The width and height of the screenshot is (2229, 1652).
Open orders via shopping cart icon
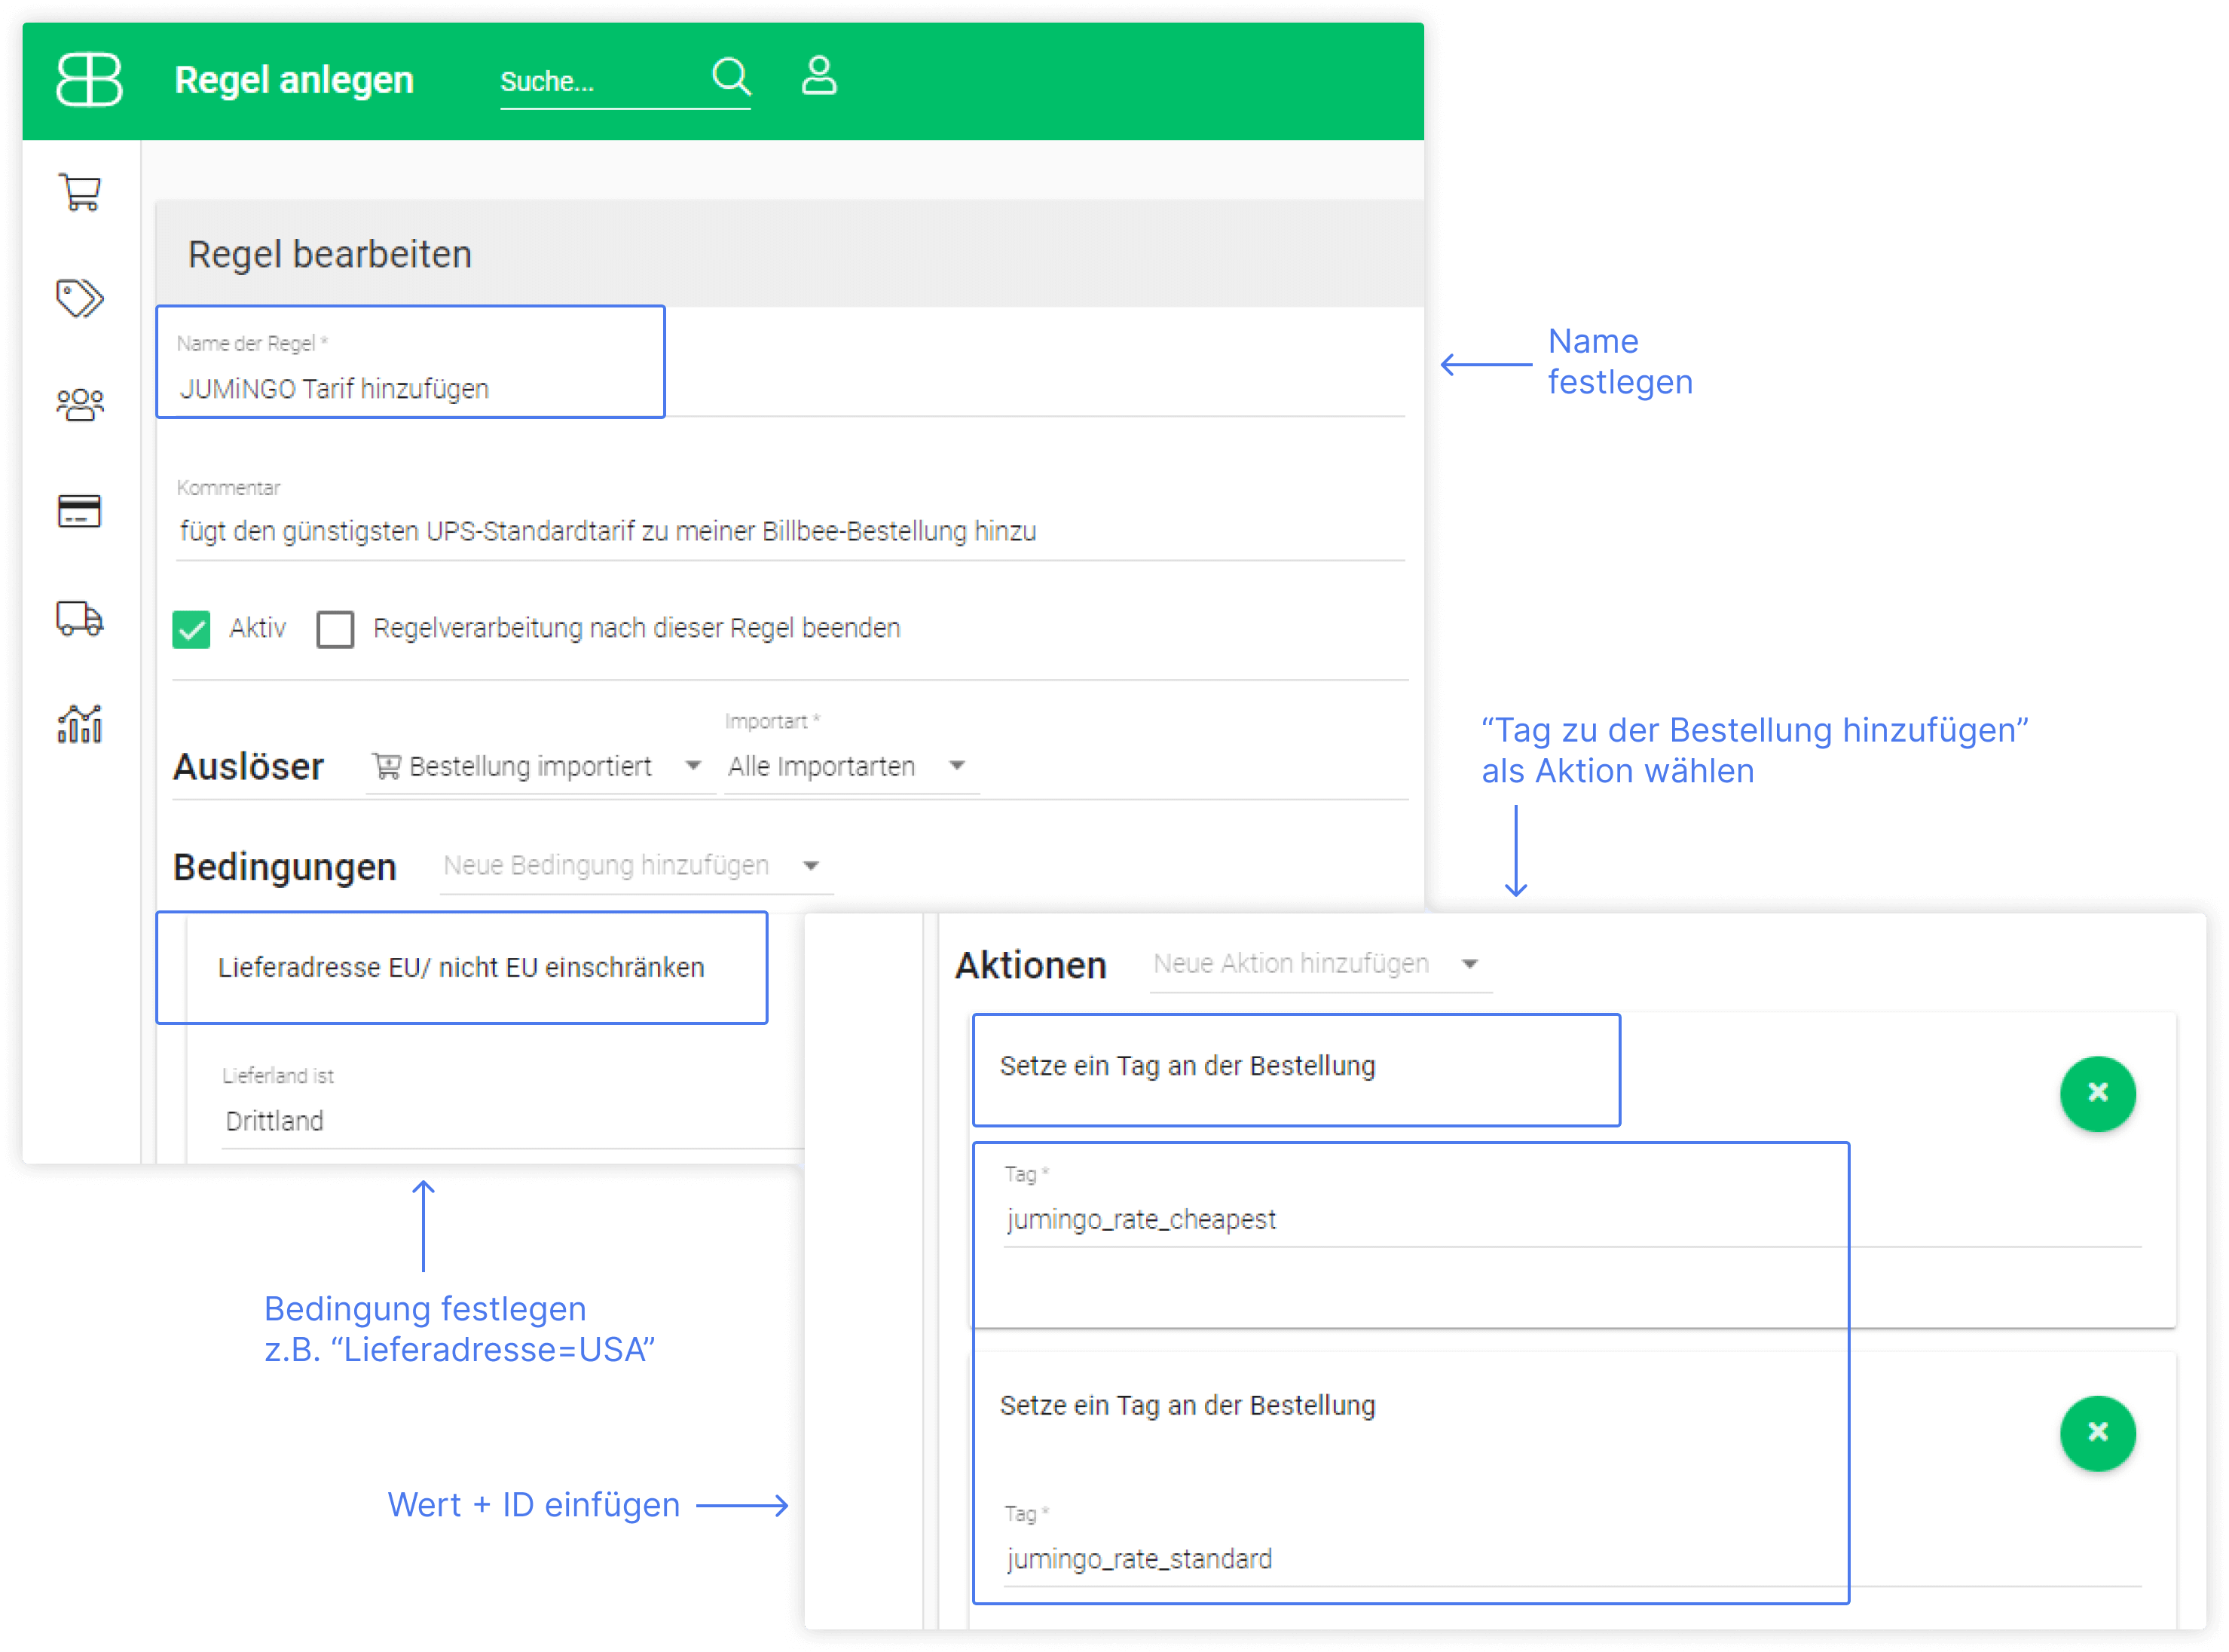pyautogui.click(x=80, y=192)
